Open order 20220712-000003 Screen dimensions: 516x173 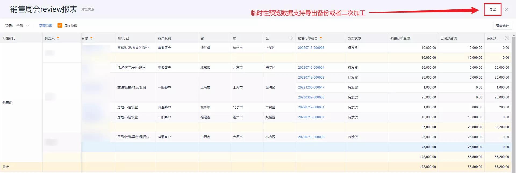311,78
